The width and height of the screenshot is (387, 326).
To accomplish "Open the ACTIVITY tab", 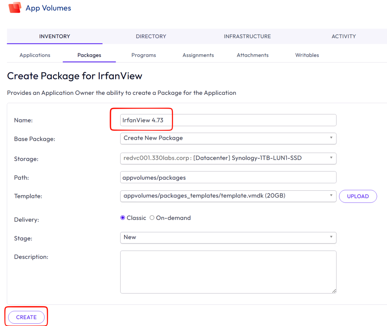I will [344, 36].
